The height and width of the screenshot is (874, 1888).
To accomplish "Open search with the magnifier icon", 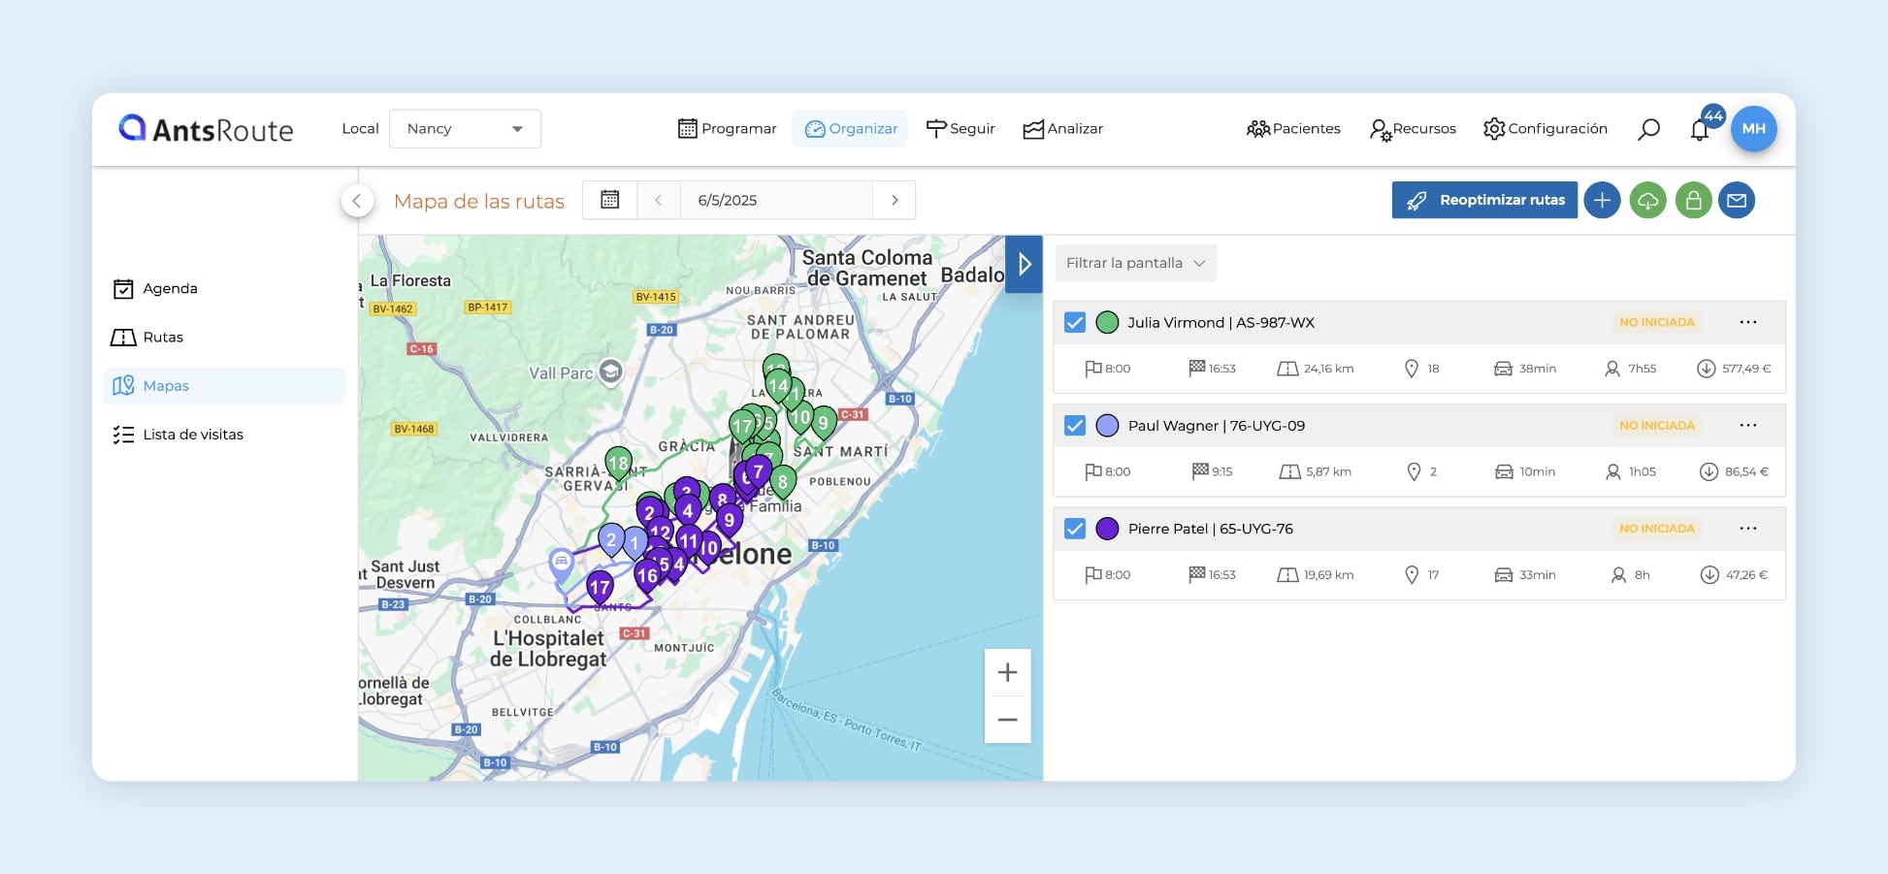I will coord(1648,129).
